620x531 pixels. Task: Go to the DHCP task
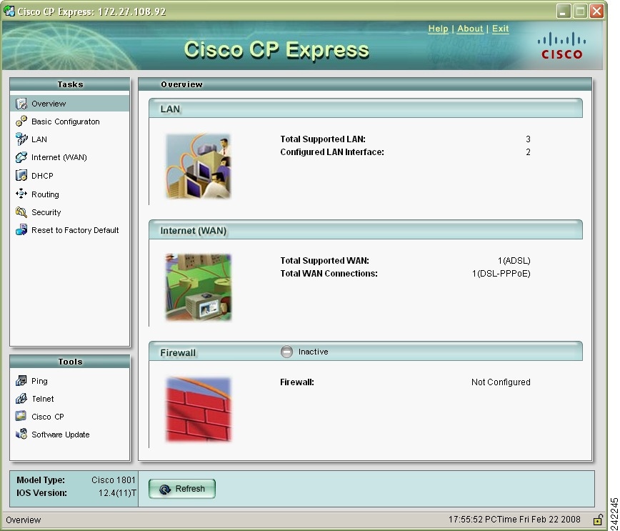pos(42,176)
